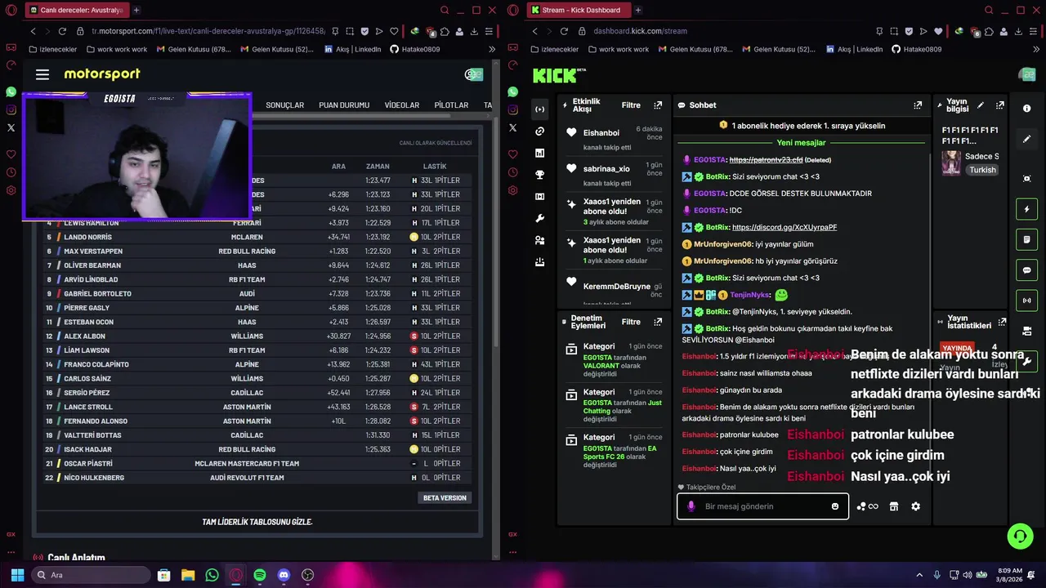Viewport: 1046px width, 588px height.
Task: Open the chat shop icon
Action: click(x=894, y=506)
